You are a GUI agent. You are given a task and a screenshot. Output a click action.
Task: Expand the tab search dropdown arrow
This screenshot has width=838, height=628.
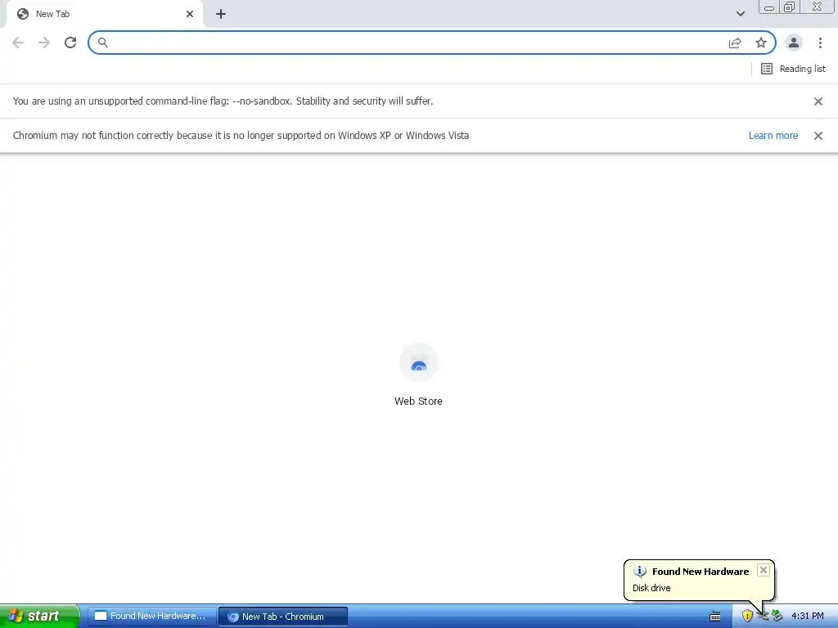pos(740,14)
